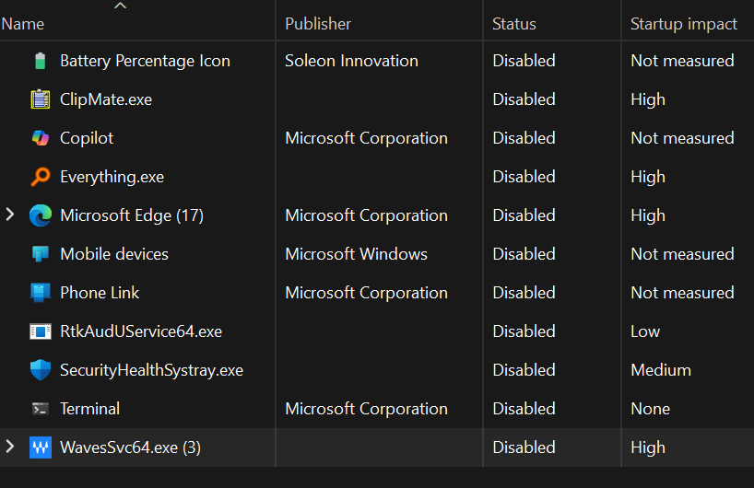Click the High startup impact of WavesSvc64.exe

tap(648, 448)
